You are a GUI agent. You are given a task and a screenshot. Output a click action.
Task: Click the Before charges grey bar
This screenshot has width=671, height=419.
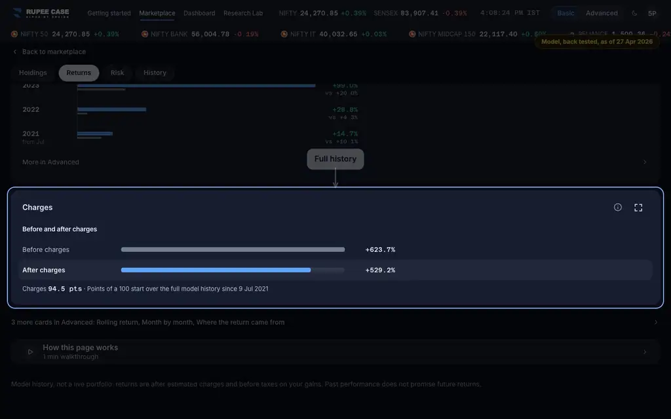click(x=233, y=249)
